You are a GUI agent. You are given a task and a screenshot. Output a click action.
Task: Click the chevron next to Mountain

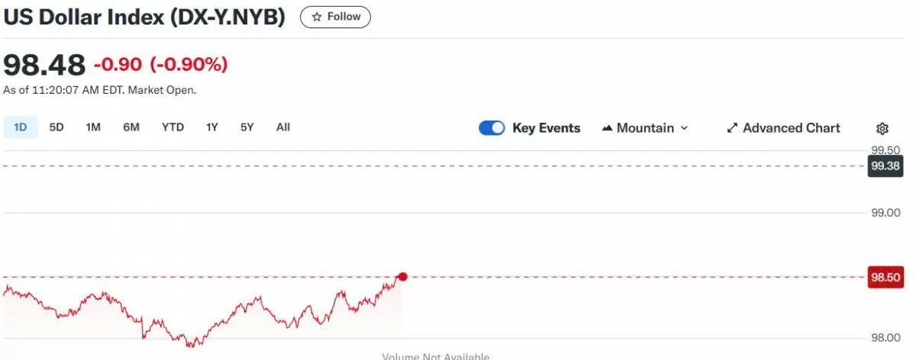click(684, 128)
